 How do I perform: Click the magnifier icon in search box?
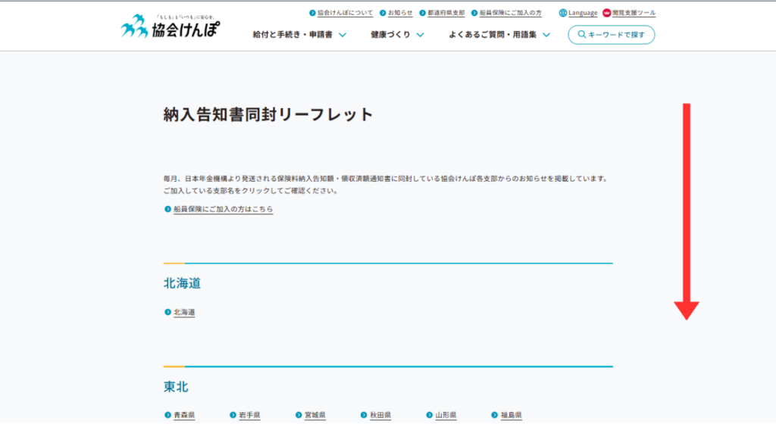point(582,35)
